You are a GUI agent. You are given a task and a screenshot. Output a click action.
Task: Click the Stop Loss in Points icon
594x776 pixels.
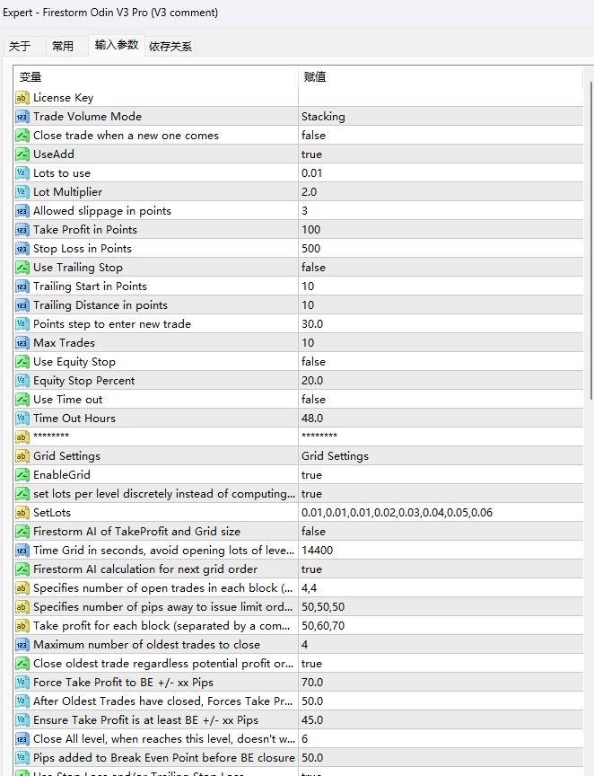pos(22,249)
